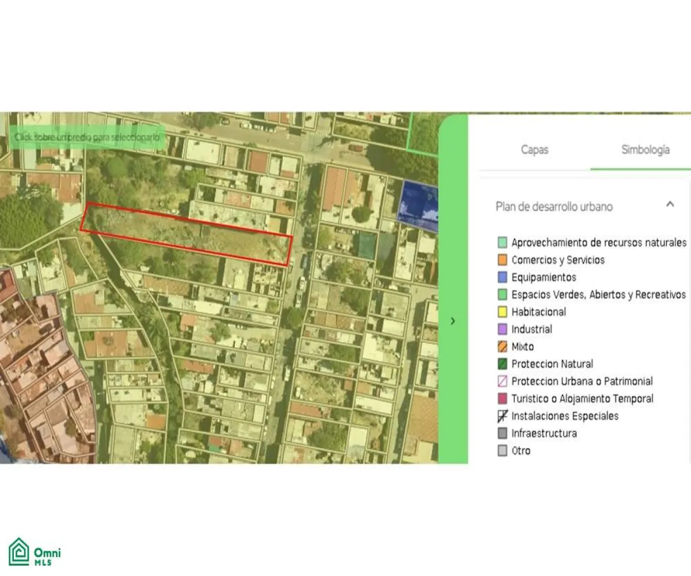This screenshot has width=691, height=576.
Task: Click the Otro light gray box
Action: 502,450
